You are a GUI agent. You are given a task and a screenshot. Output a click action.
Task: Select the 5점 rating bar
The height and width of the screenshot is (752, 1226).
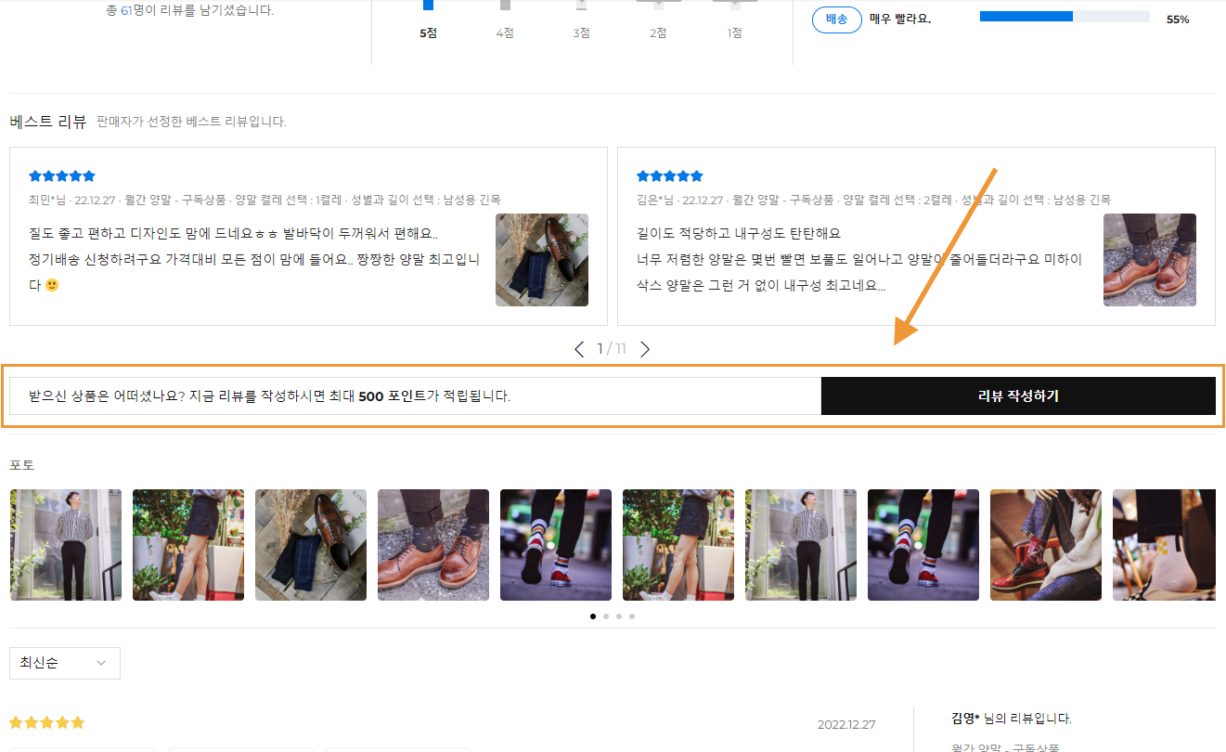click(428, 6)
